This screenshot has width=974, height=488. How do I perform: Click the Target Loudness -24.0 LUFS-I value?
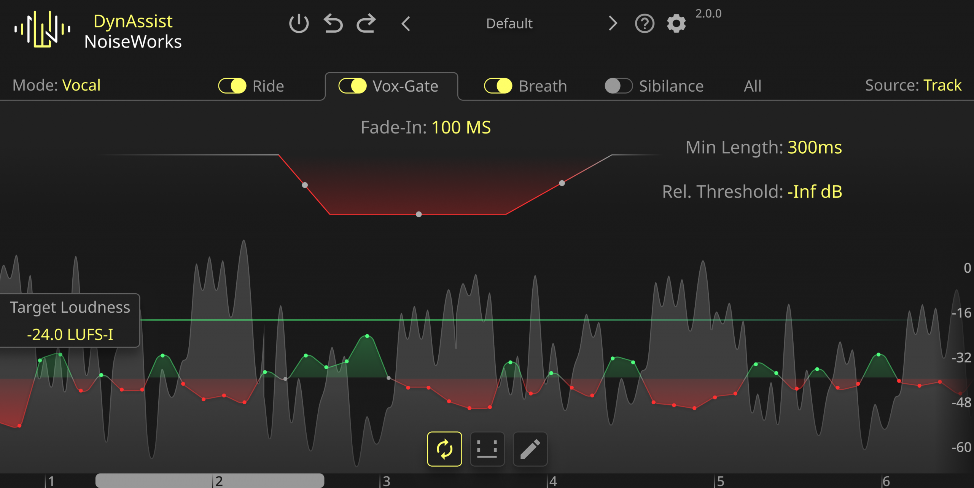click(x=70, y=335)
